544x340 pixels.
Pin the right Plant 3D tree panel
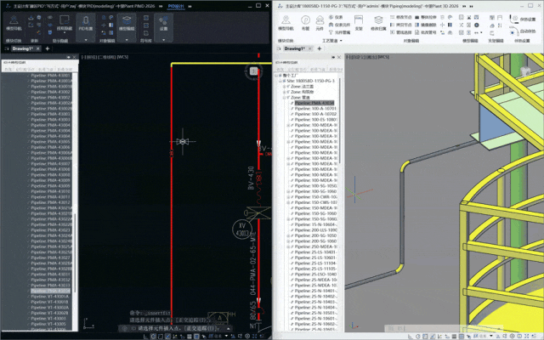[x=333, y=57]
